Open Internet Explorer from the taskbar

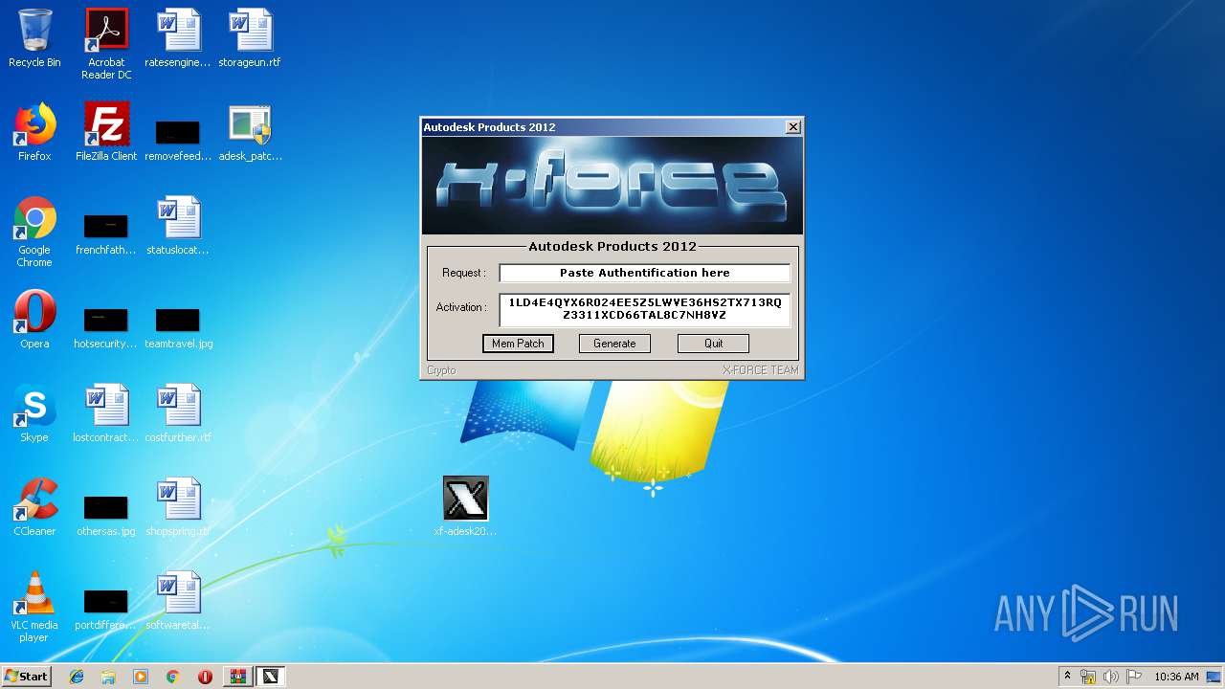[x=77, y=677]
